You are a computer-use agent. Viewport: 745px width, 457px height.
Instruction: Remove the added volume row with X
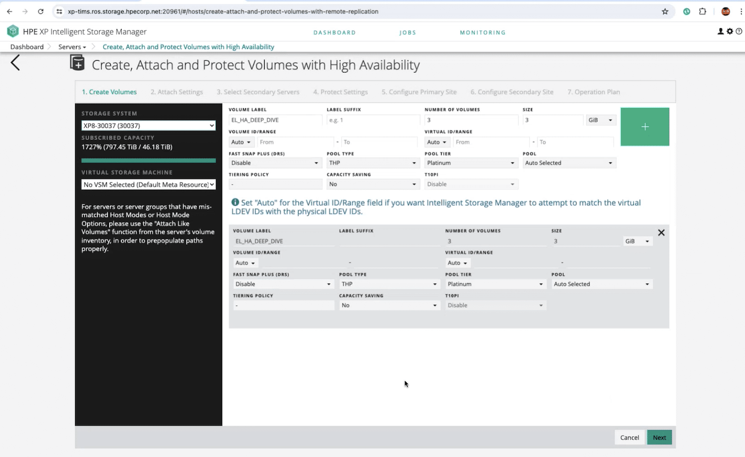(661, 232)
